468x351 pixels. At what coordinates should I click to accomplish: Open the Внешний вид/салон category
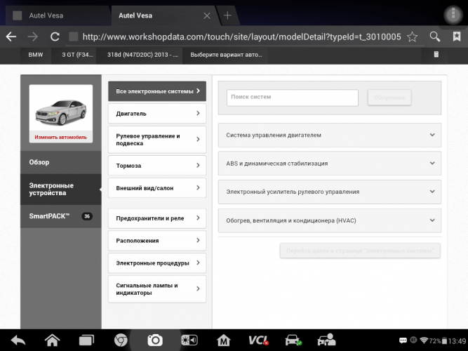[157, 188]
